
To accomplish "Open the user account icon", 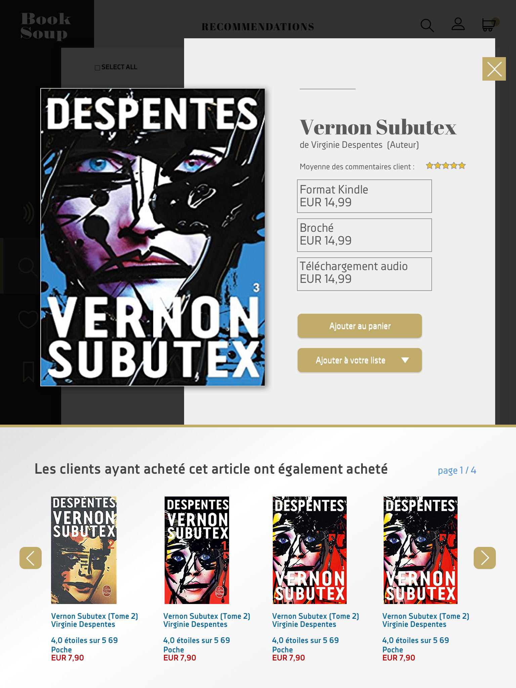I will coord(458,24).
